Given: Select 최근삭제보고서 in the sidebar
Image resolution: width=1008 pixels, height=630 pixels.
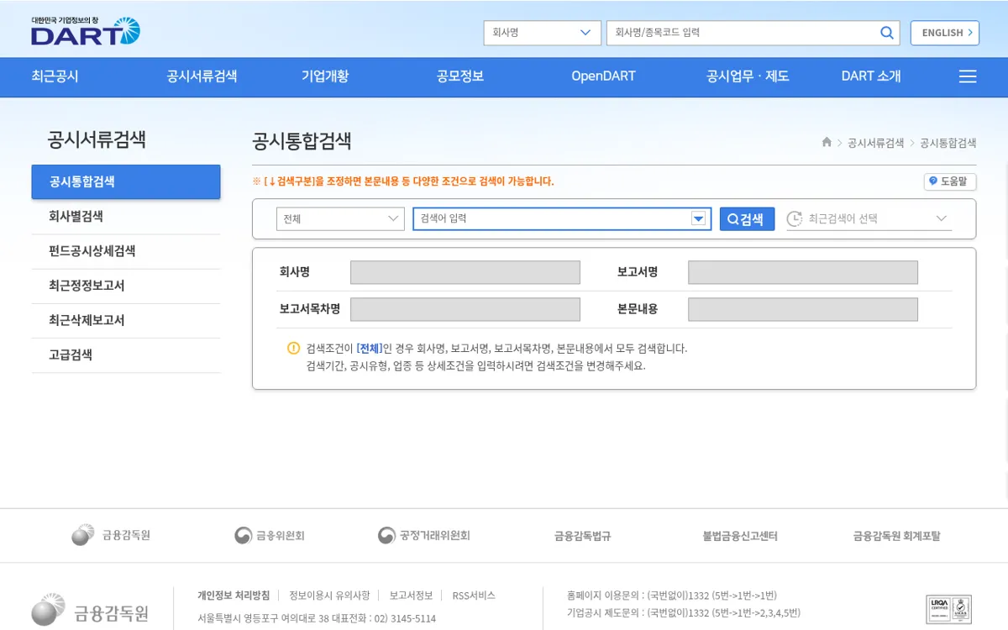Looking at the screenshot, I should pyautogui.click(x=126, y=320).
